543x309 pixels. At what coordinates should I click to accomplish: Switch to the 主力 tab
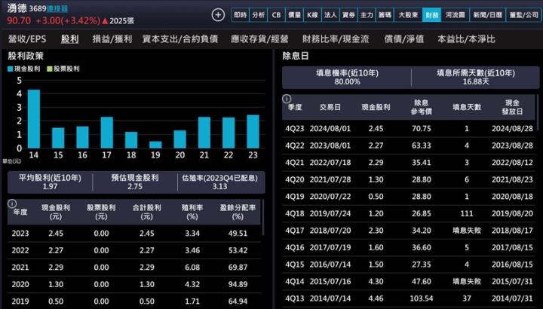[367, 15]
